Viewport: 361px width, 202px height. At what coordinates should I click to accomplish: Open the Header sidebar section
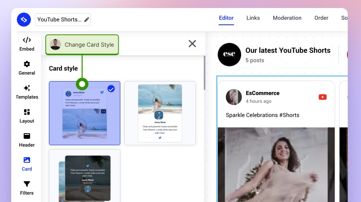point(27,140)
